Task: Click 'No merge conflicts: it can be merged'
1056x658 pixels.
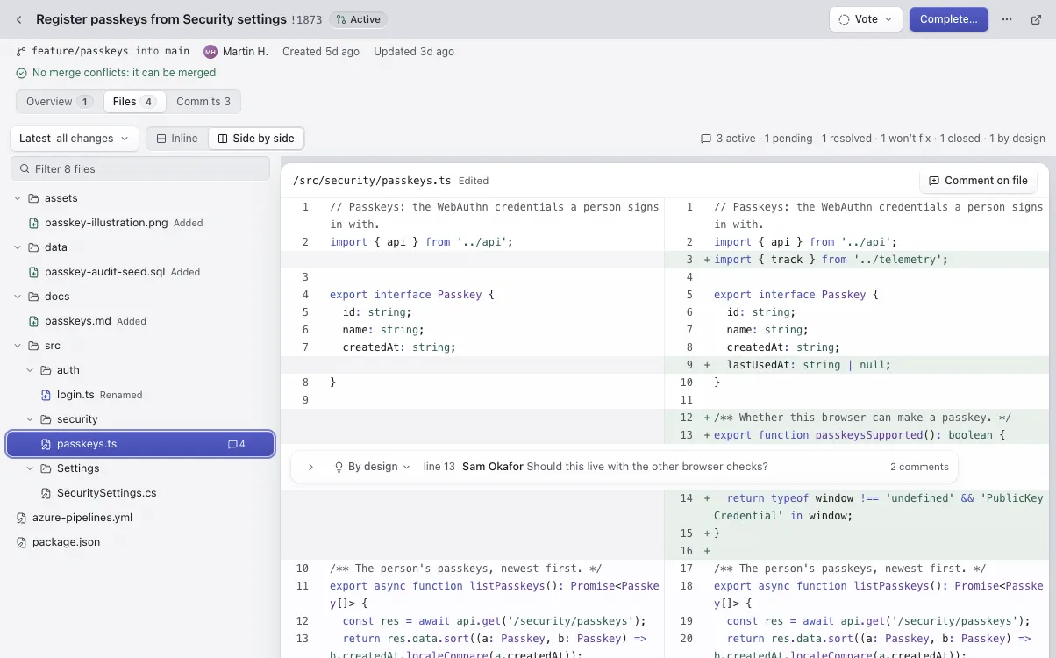Action: click(x=124, y=73)
